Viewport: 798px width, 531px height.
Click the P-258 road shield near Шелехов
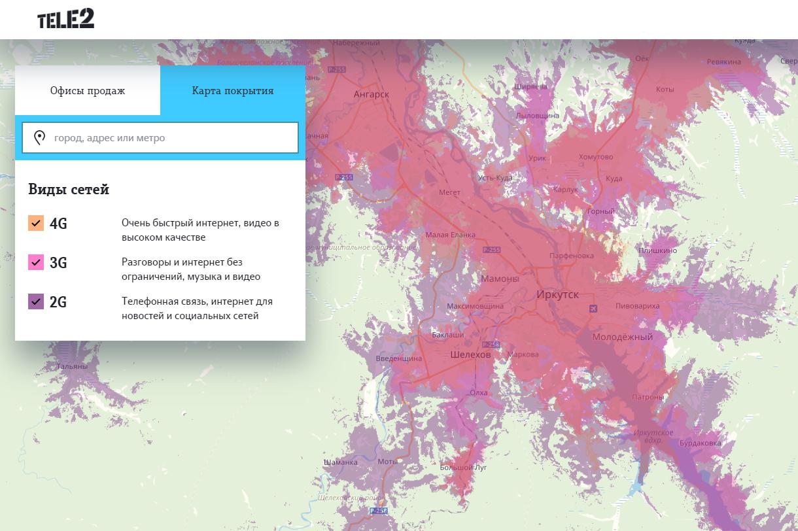click(x=491, y=345)
